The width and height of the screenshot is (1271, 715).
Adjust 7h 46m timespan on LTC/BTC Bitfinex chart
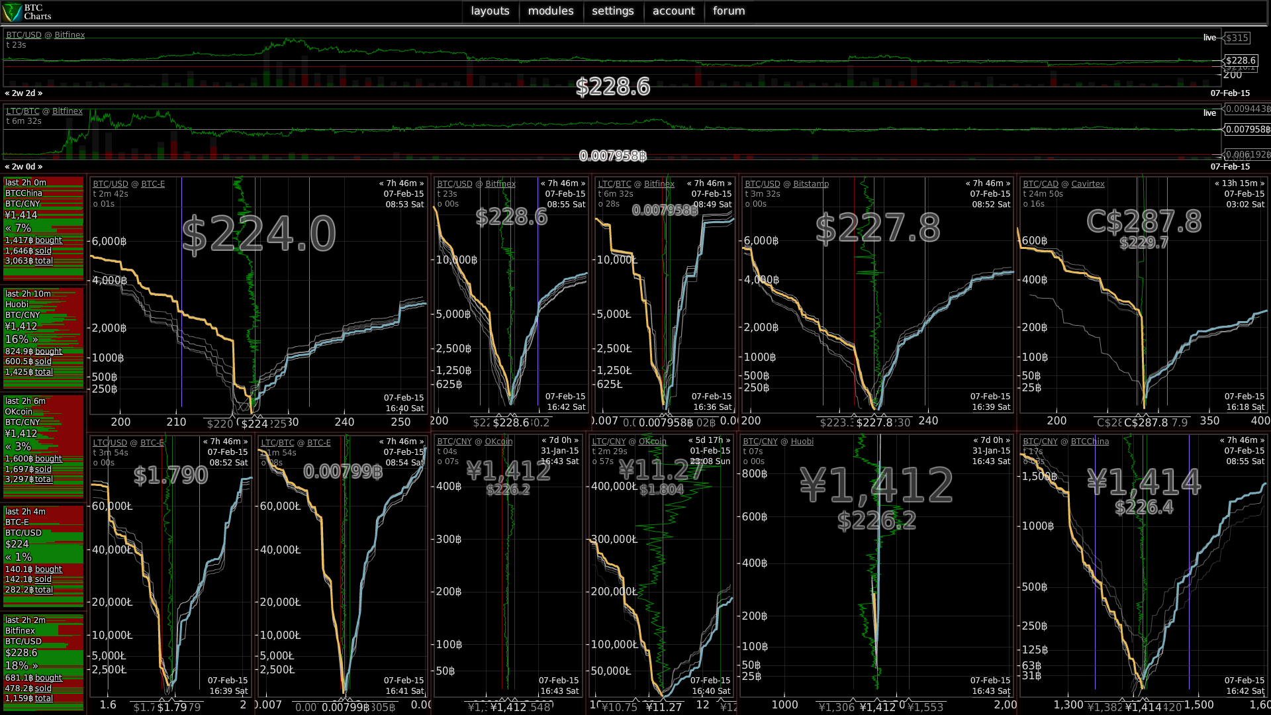coord(709,183)
